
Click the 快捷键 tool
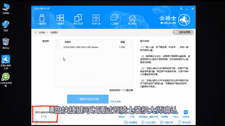[164, 114]
